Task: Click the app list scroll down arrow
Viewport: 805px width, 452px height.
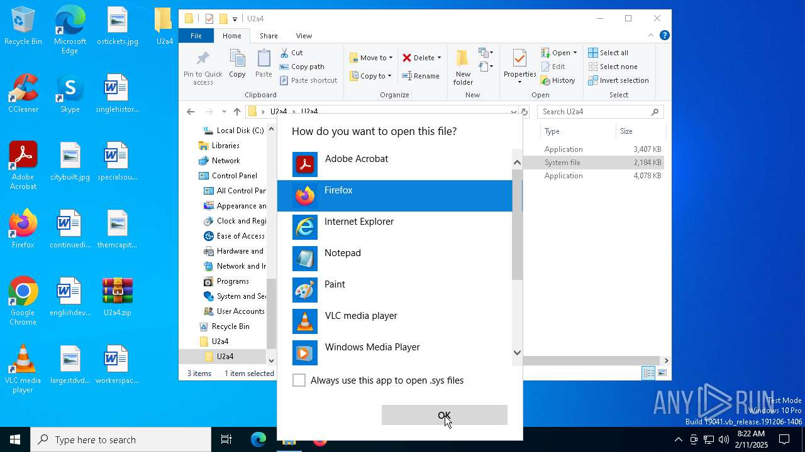Action: (517, 352)
